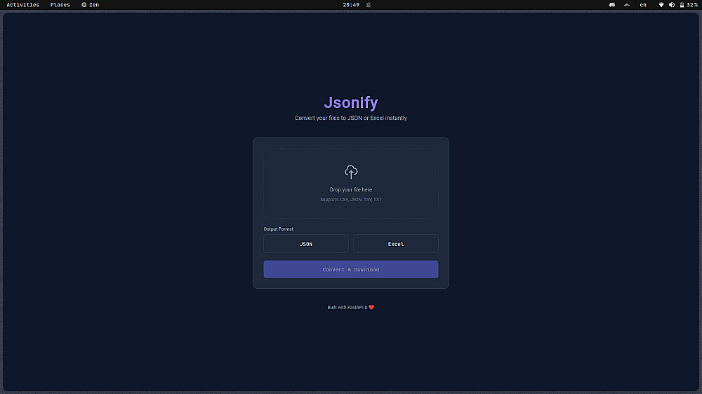This screenshot has width=702, height=394.
Task: Open the Activities overview
Action: coord(23,5)
